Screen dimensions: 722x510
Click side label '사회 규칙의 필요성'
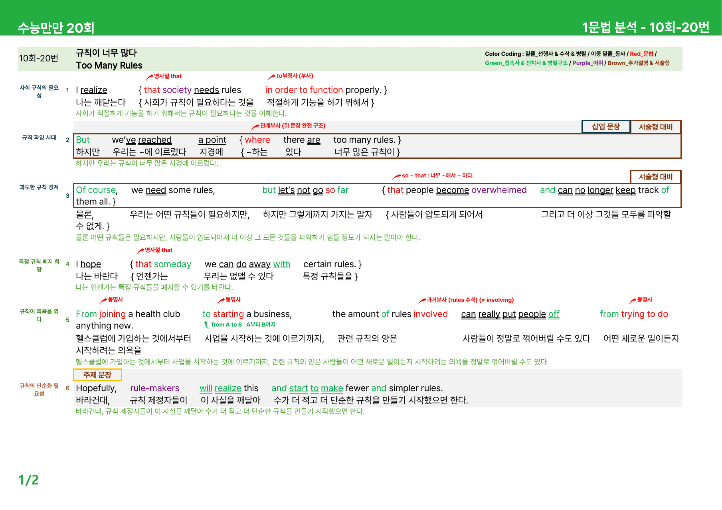[39, 91]
